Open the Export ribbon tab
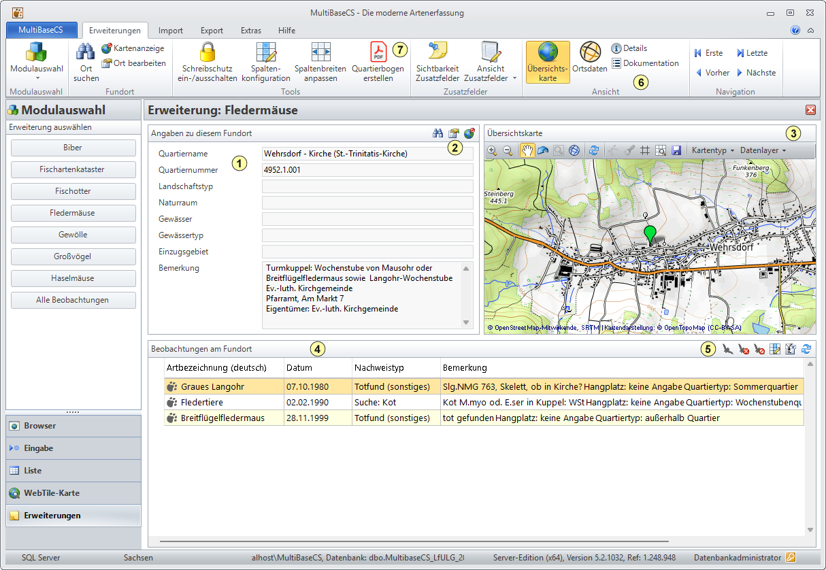 coord(212,30)
